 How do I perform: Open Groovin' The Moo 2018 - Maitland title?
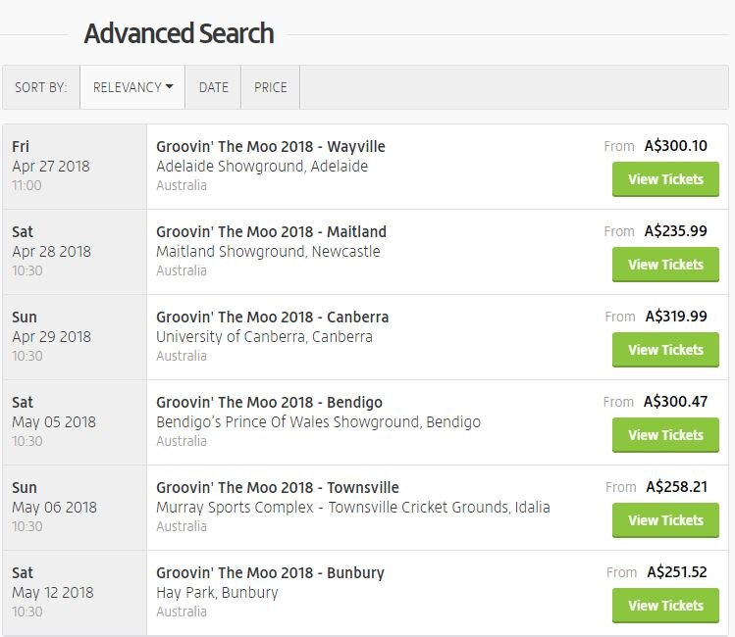(x=271, y=232)
